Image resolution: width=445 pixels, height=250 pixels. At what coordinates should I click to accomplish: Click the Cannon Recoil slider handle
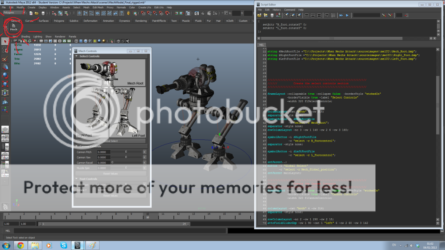click(112, 162)
